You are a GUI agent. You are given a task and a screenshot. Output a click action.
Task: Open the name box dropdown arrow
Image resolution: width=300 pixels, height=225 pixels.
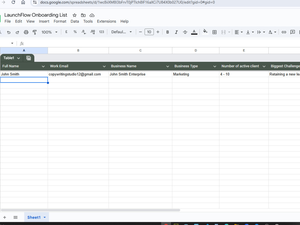(12, 43)
